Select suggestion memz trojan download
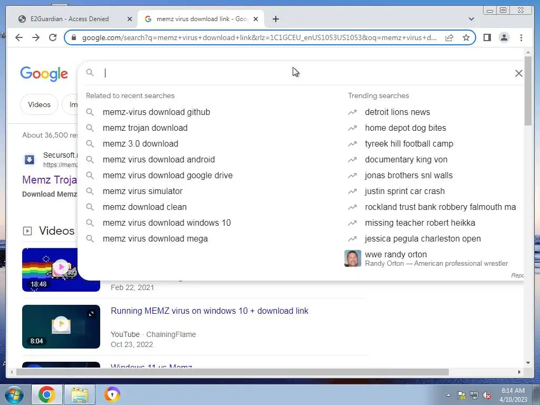540x405 pixels. [145, 128]
